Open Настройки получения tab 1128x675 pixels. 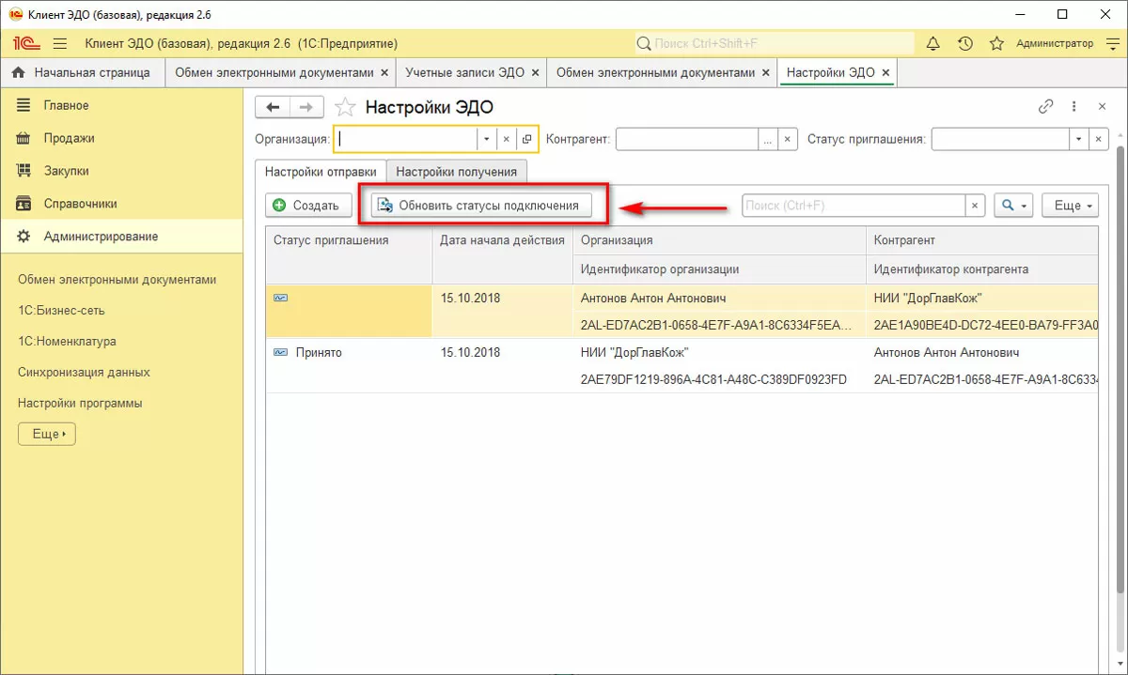tap(457, 172)
